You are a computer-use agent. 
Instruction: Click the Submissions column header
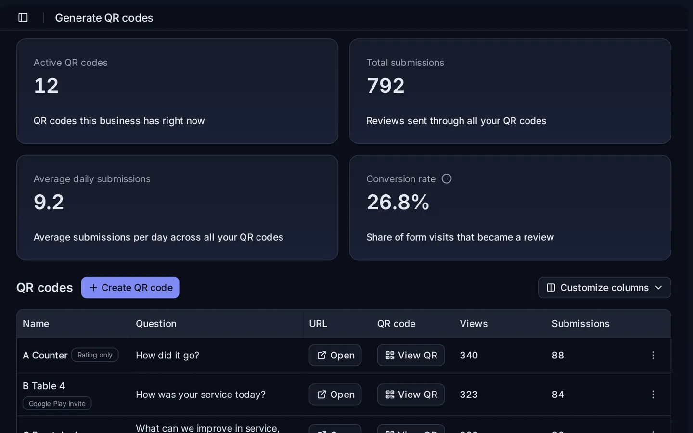580,324
